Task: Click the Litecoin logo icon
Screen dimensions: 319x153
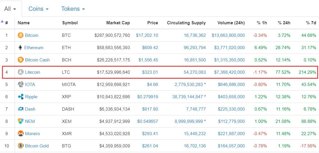Action: [21, 72]
